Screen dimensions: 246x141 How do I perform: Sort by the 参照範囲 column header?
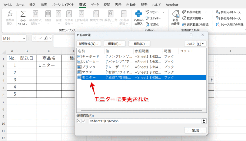tap(148, 51)
